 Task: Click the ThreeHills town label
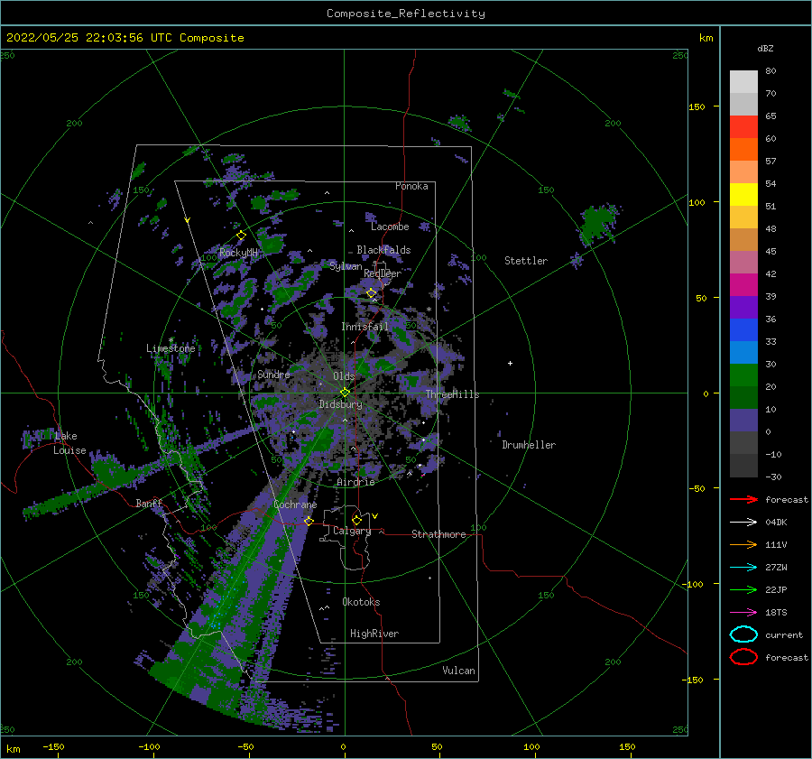[452, 394]
